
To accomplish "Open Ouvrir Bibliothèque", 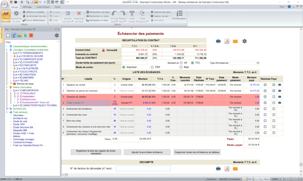I will (34, 20).
